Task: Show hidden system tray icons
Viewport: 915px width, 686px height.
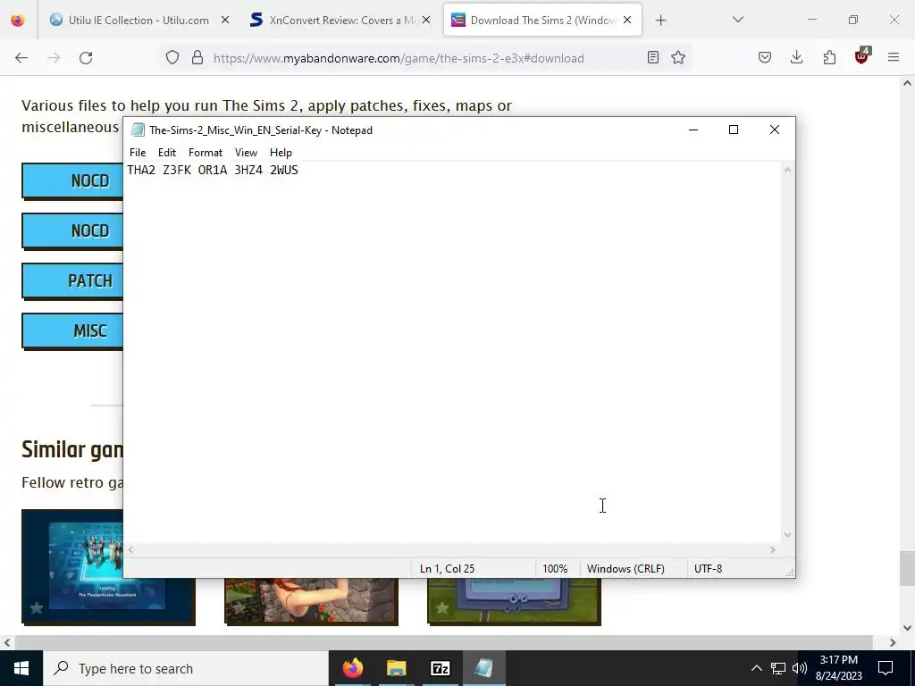Action: pyautogui.click(x=756, y=668)
